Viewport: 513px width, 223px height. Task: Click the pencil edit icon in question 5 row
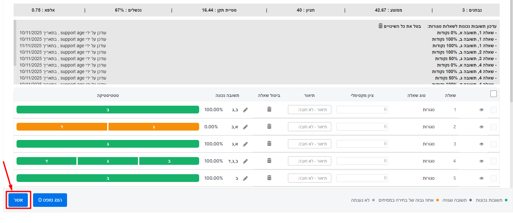[x=245, y=178]
